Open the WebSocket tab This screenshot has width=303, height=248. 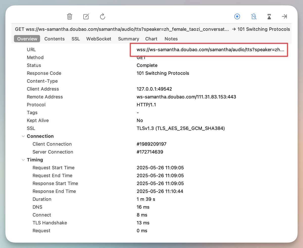point(99,39)
